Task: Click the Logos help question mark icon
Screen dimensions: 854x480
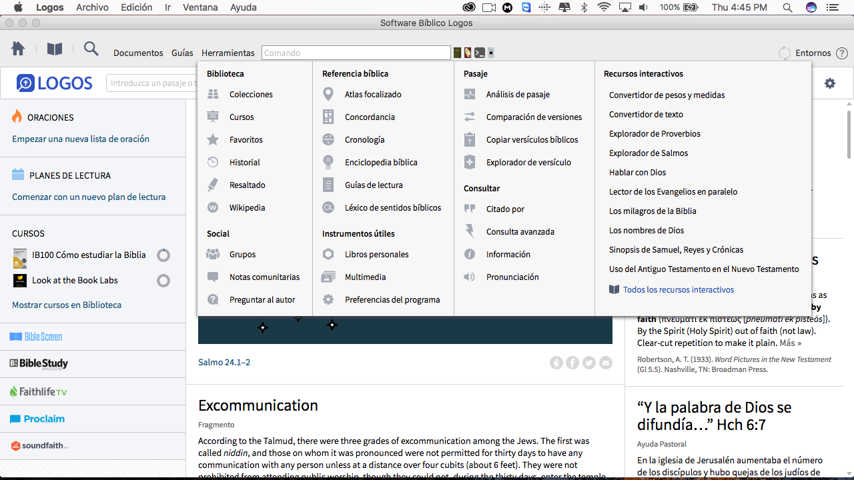Action: [x=842, y=53]
